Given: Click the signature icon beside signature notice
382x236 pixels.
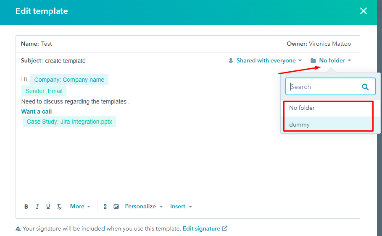Looking at the screenshot, I should click(x=18, y=229).
